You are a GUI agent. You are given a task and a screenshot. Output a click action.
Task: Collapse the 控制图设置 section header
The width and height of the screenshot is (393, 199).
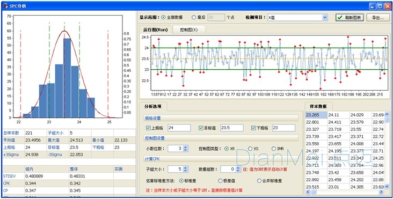tap(221, 138)
